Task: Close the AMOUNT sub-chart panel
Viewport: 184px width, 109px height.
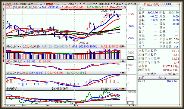Action: (125, 46)
